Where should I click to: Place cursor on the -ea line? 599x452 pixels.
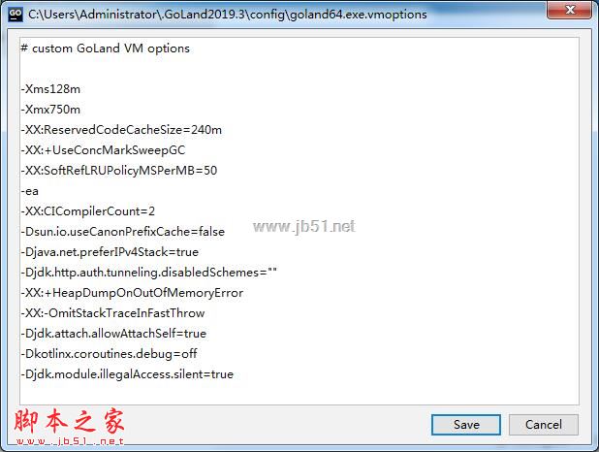click(x=30, y=191)
